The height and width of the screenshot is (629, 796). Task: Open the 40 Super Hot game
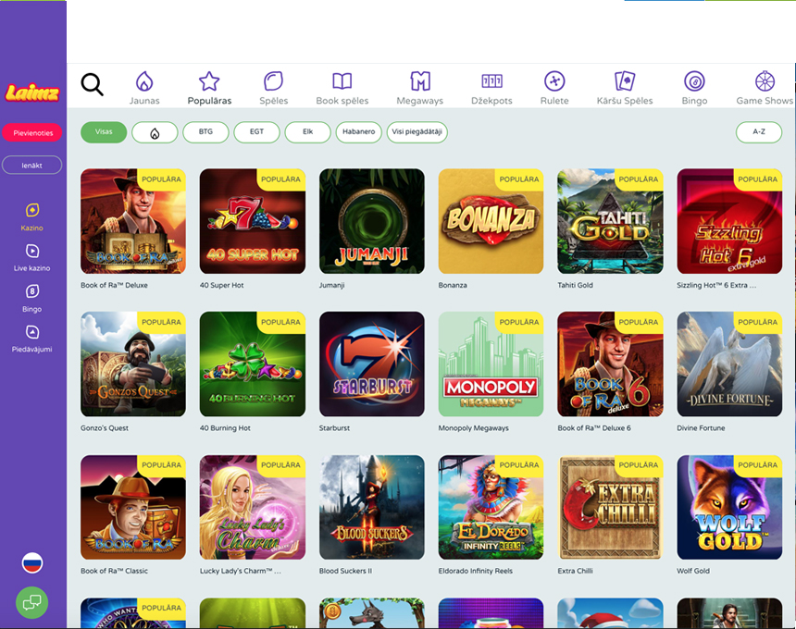click(x=253, y=221)
